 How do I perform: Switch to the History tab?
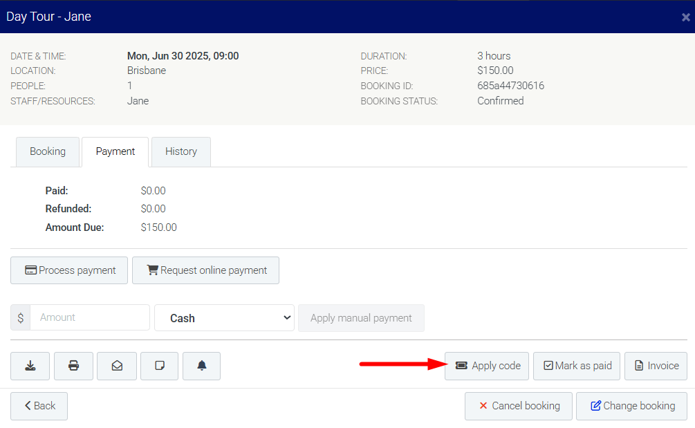[x=181, y=151]
